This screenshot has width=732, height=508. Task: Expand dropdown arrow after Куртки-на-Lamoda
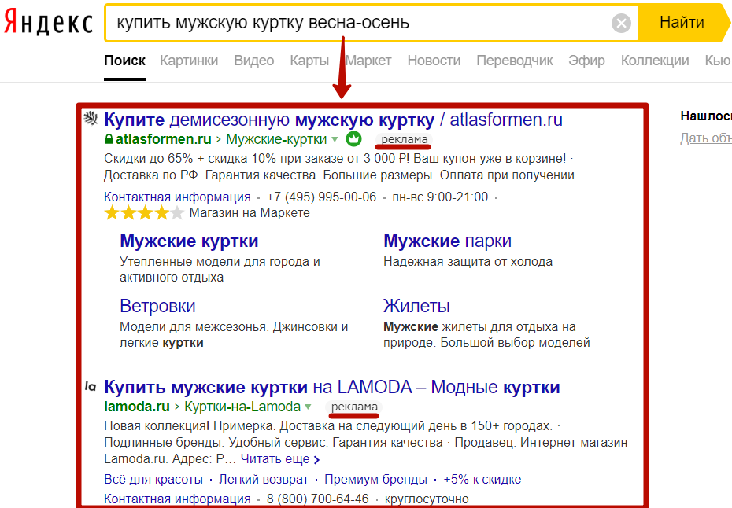308,407
